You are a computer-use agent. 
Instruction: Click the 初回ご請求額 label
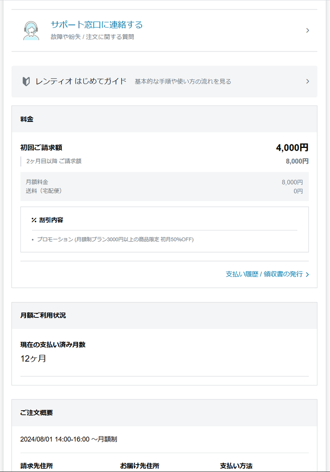(41, 147)
